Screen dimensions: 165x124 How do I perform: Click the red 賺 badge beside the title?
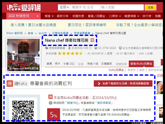click(92, 40)
